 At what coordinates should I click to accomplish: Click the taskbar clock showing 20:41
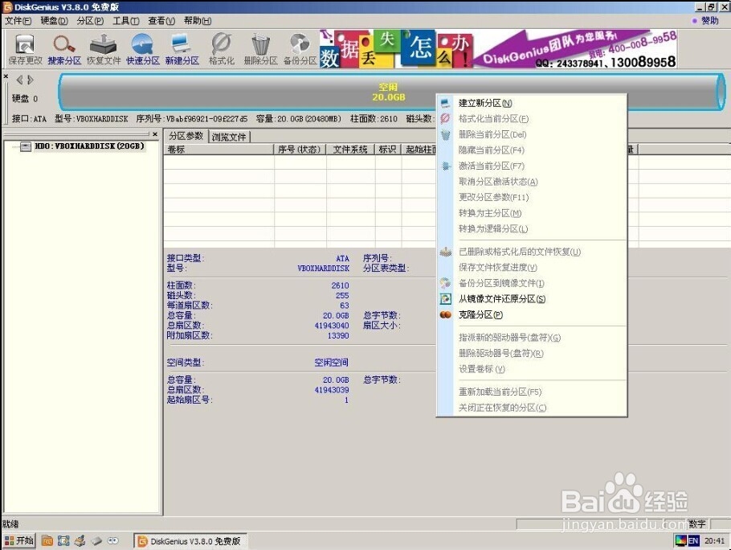click(714, 541)
